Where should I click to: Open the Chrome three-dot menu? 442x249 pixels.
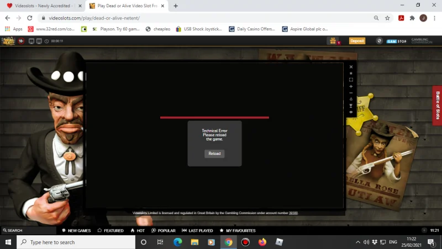434,18
